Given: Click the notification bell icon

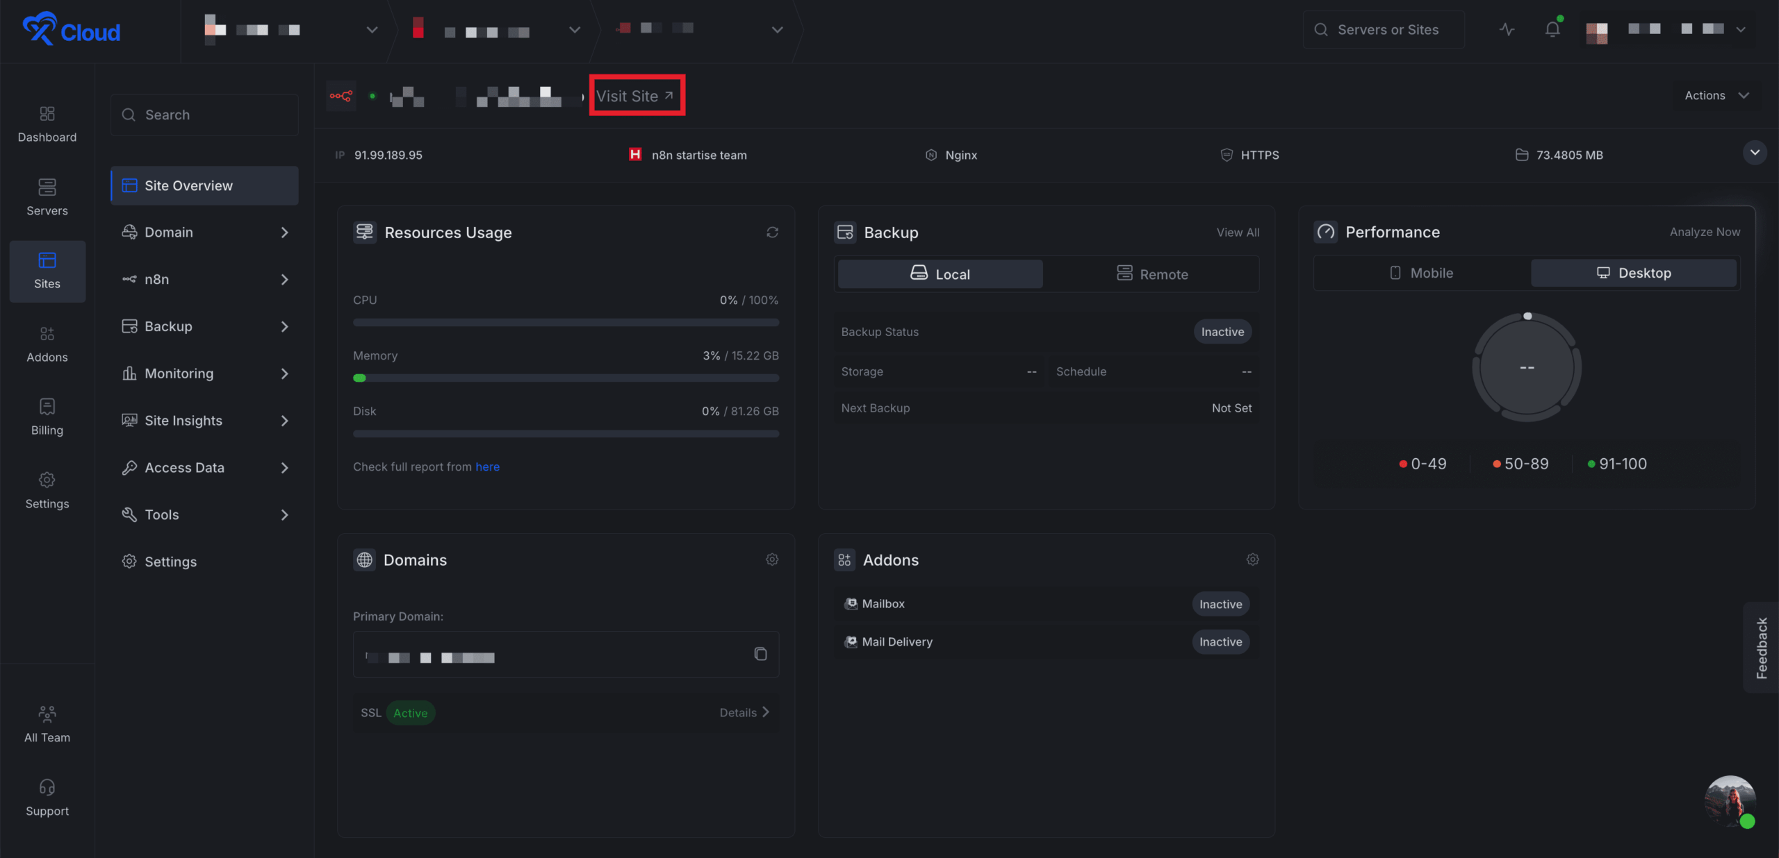Looking at the screenshot, I should tap(1552, 29).
